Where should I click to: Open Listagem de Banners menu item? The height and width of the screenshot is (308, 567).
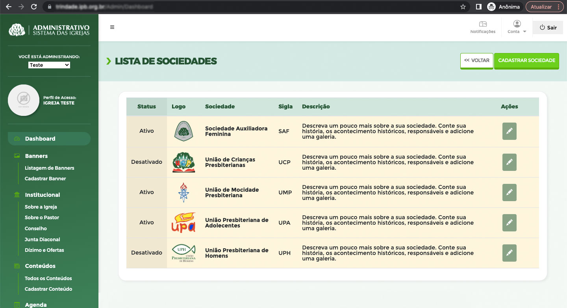pyautogui.click(x=49, y=168)
